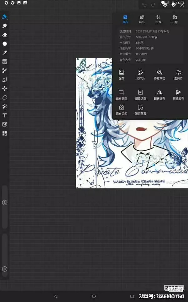The width and height of the screenshot is (188, 302).
Task: Select the text tool
Action: click(5, 115)
